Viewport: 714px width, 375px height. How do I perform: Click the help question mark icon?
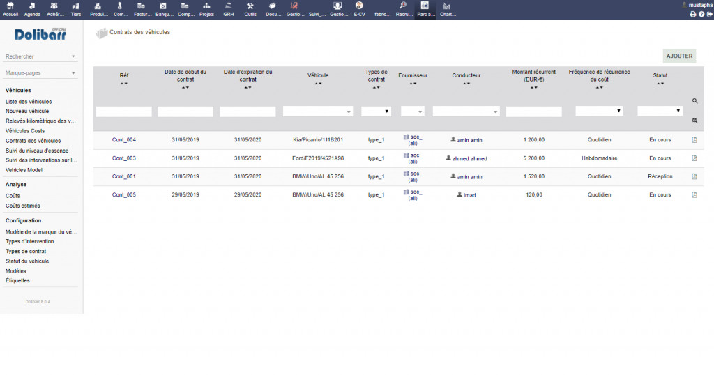pos(701,14)
